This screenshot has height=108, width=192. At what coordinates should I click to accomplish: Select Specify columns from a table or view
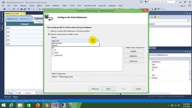(49, 34)
